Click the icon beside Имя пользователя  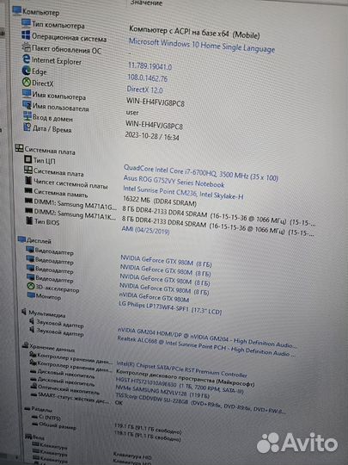pos(27,105)
